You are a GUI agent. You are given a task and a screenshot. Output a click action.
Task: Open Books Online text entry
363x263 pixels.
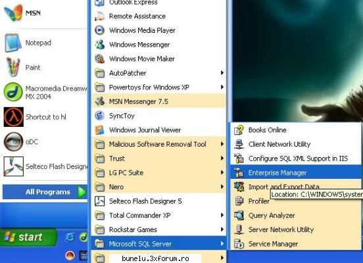[x=268, y=130]
